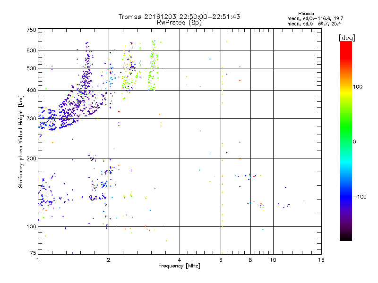Screen dimensions: 378x283
Task: Click y-axis tick label 600
Action: pos(31,50)
